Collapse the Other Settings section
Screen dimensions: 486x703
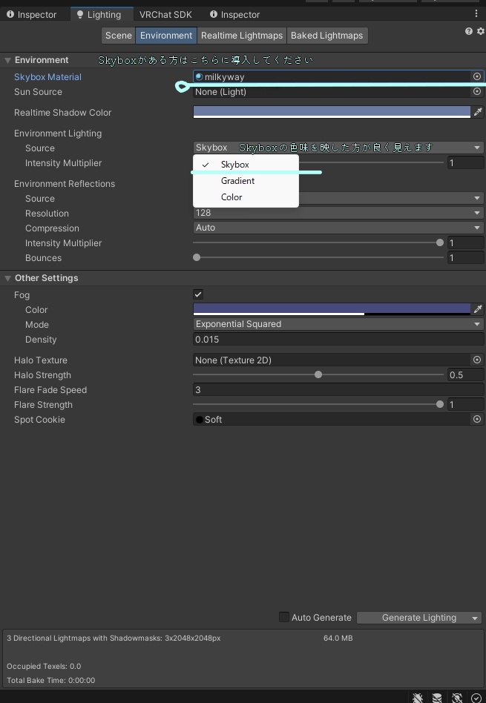pos(7,278)
